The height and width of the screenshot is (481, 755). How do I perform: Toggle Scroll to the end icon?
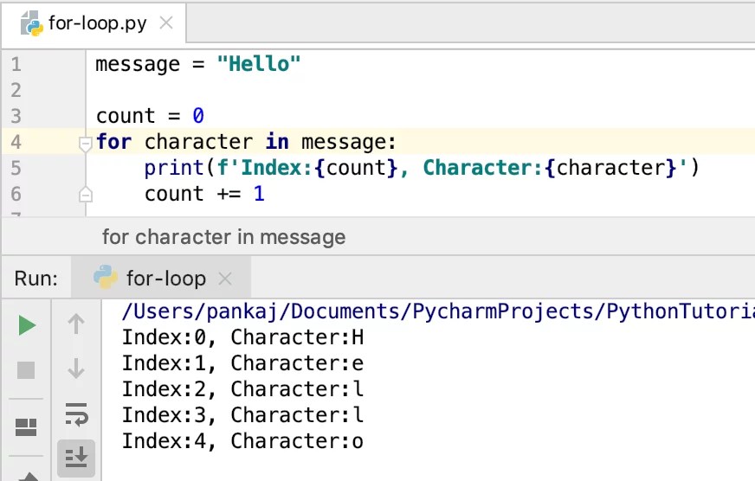click(x=76, y=458)
